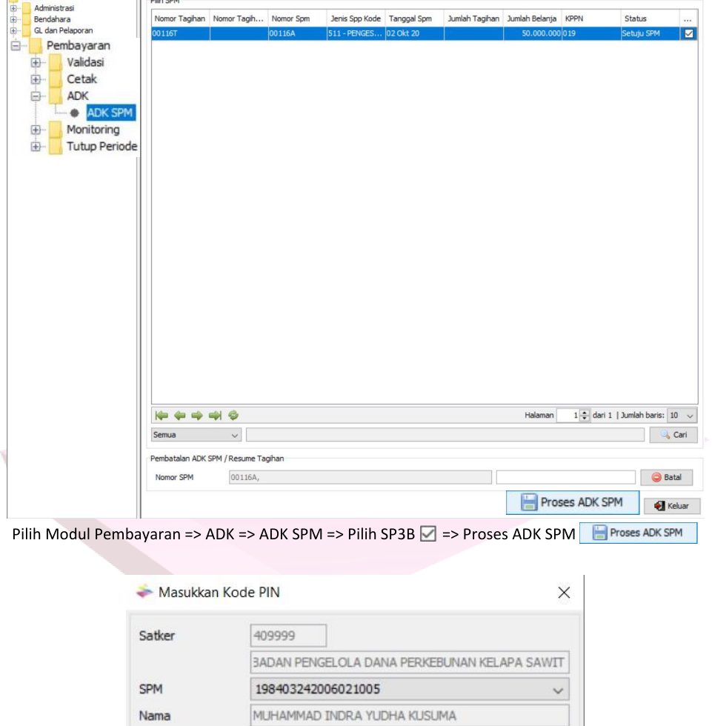Expand the Validasi tree node
712x726 pixels.
35,63
